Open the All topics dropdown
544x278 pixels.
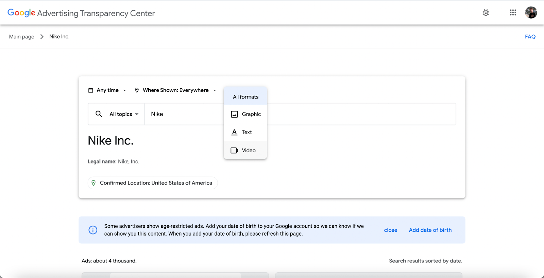pos(124,114)
